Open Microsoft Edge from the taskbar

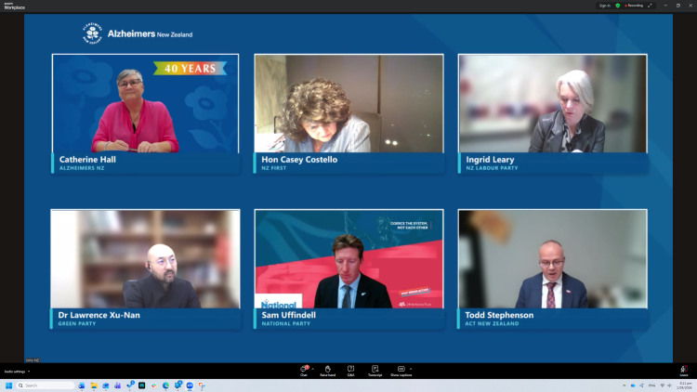coord(165,385)
